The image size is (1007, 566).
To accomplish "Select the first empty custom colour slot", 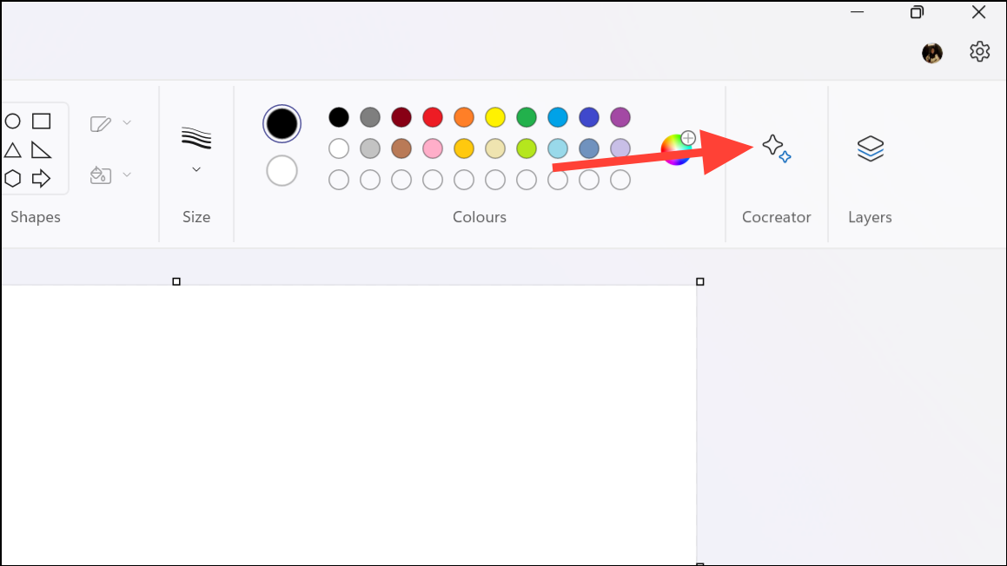I will coord(339,180).
